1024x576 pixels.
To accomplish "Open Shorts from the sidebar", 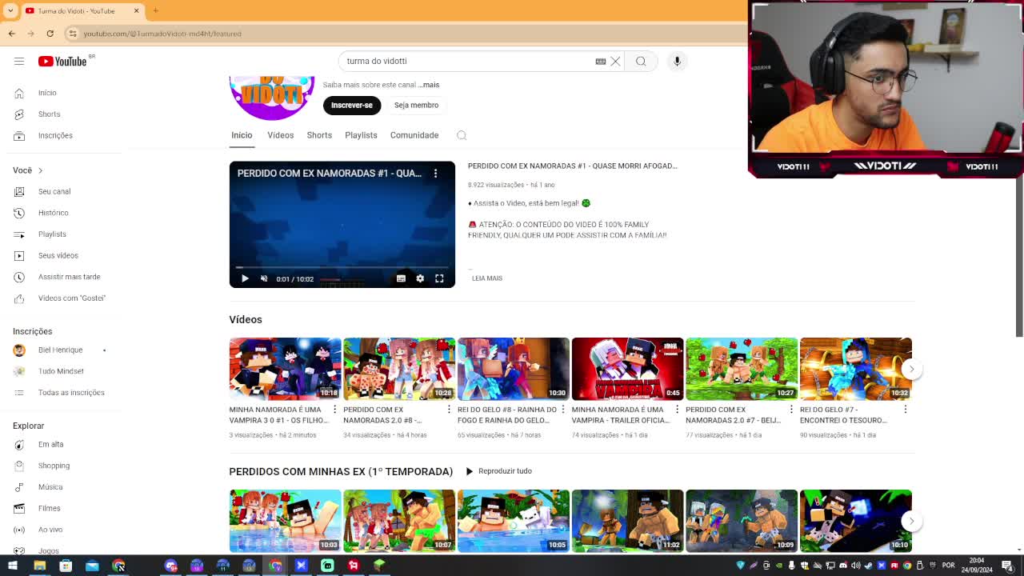I will [64, 114].
